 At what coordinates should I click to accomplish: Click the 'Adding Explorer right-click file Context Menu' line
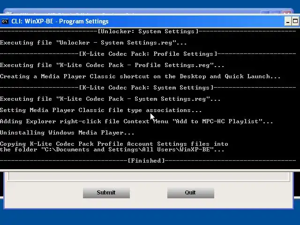click(136, 121)
